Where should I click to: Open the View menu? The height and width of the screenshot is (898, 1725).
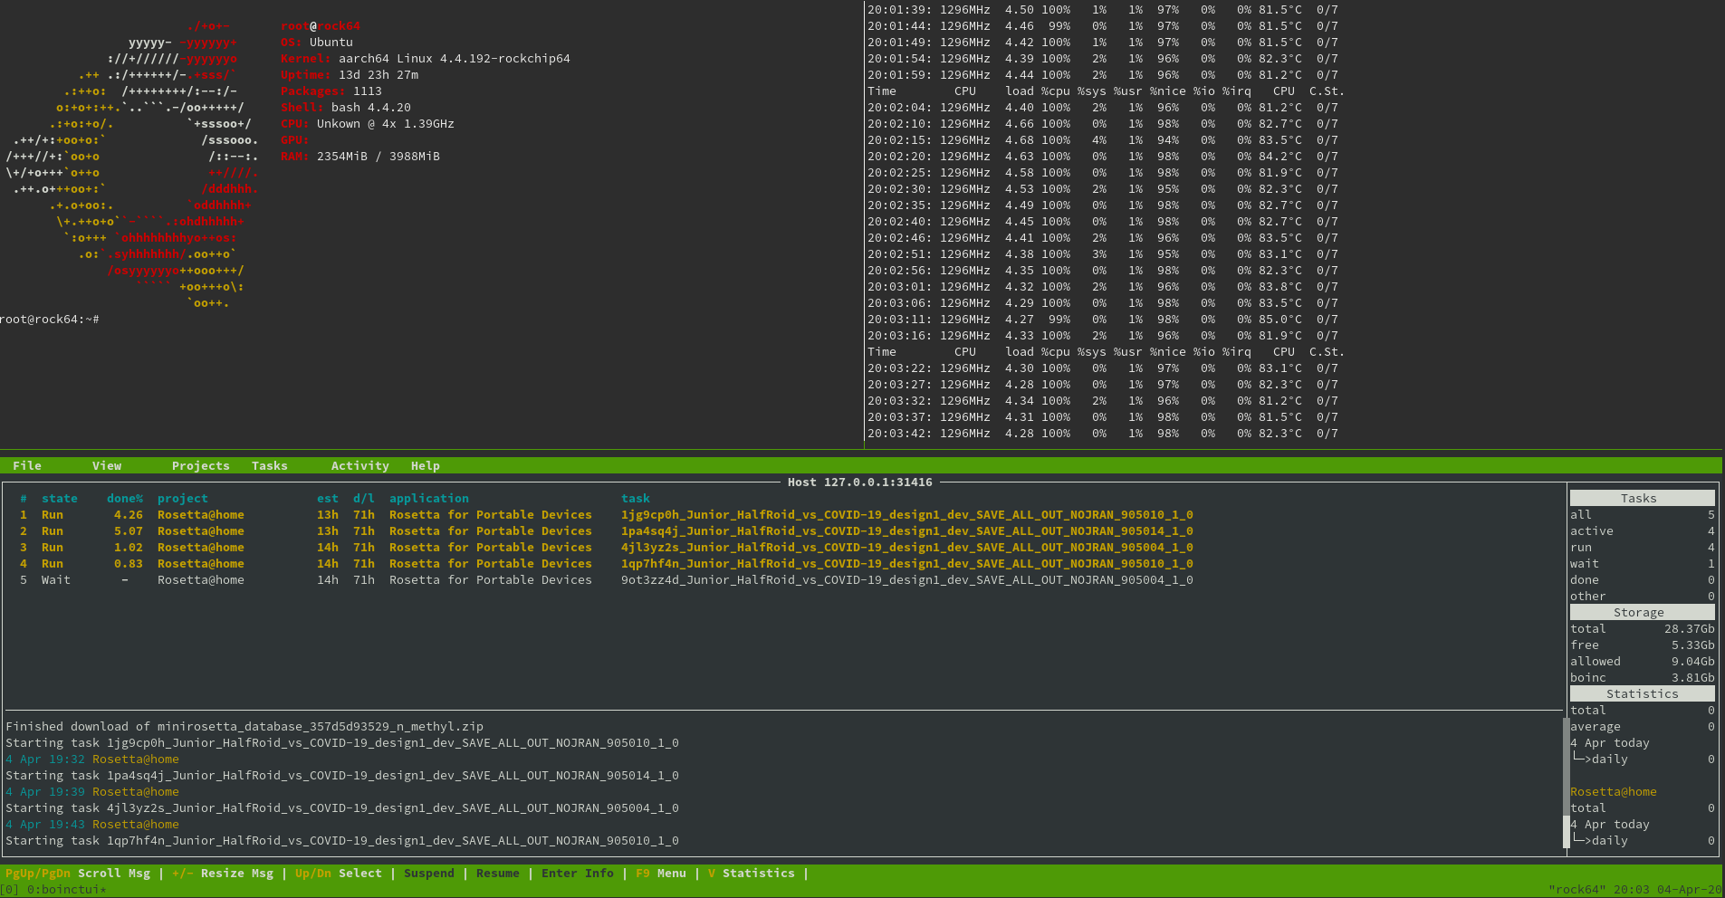point(107,466)
